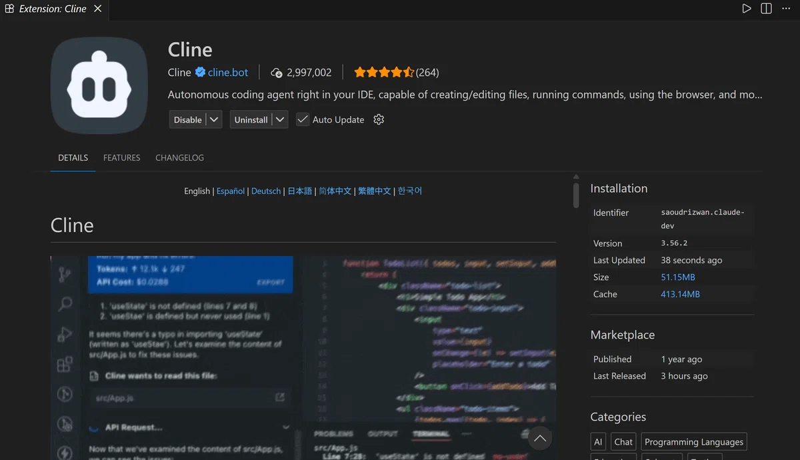
Task: Click the 51.15MB size link
Action: coord(678,277)
